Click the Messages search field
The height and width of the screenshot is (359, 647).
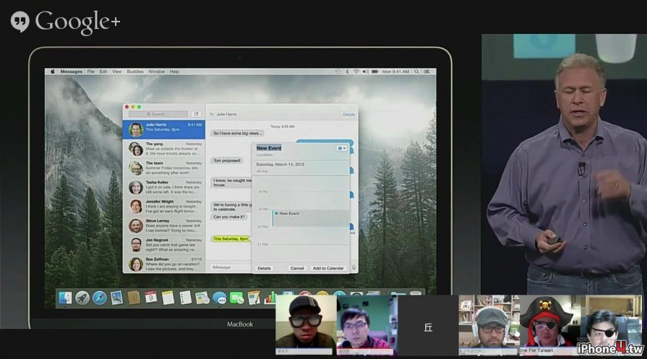pos(158,114)
